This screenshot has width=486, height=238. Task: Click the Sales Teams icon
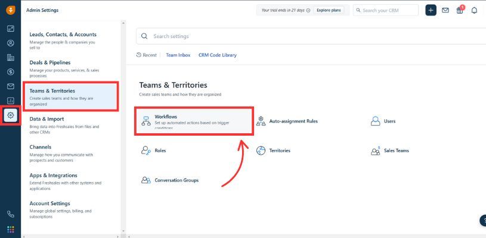click(x=375, y=151)
